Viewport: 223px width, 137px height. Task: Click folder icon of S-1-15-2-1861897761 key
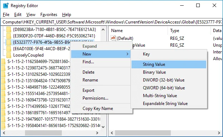click(3, 113)
